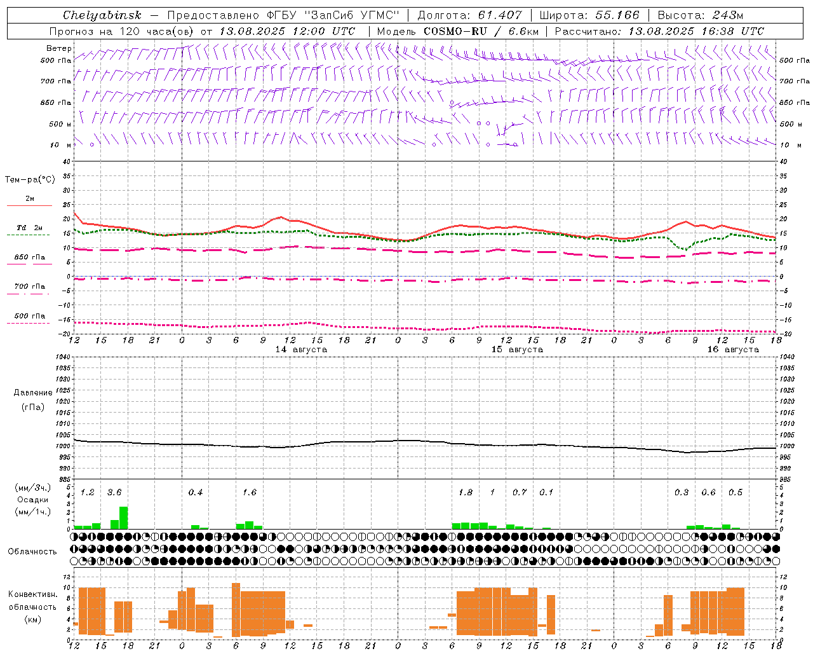This screenshot has height=651, width=813.
Task: Click the '3.6' precipitation total value
Action: coord(114,492)
